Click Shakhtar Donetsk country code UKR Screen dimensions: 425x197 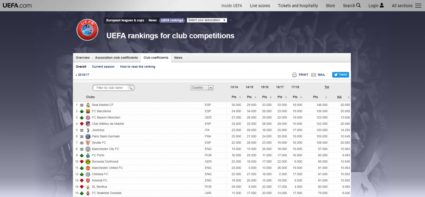[208, 193]
